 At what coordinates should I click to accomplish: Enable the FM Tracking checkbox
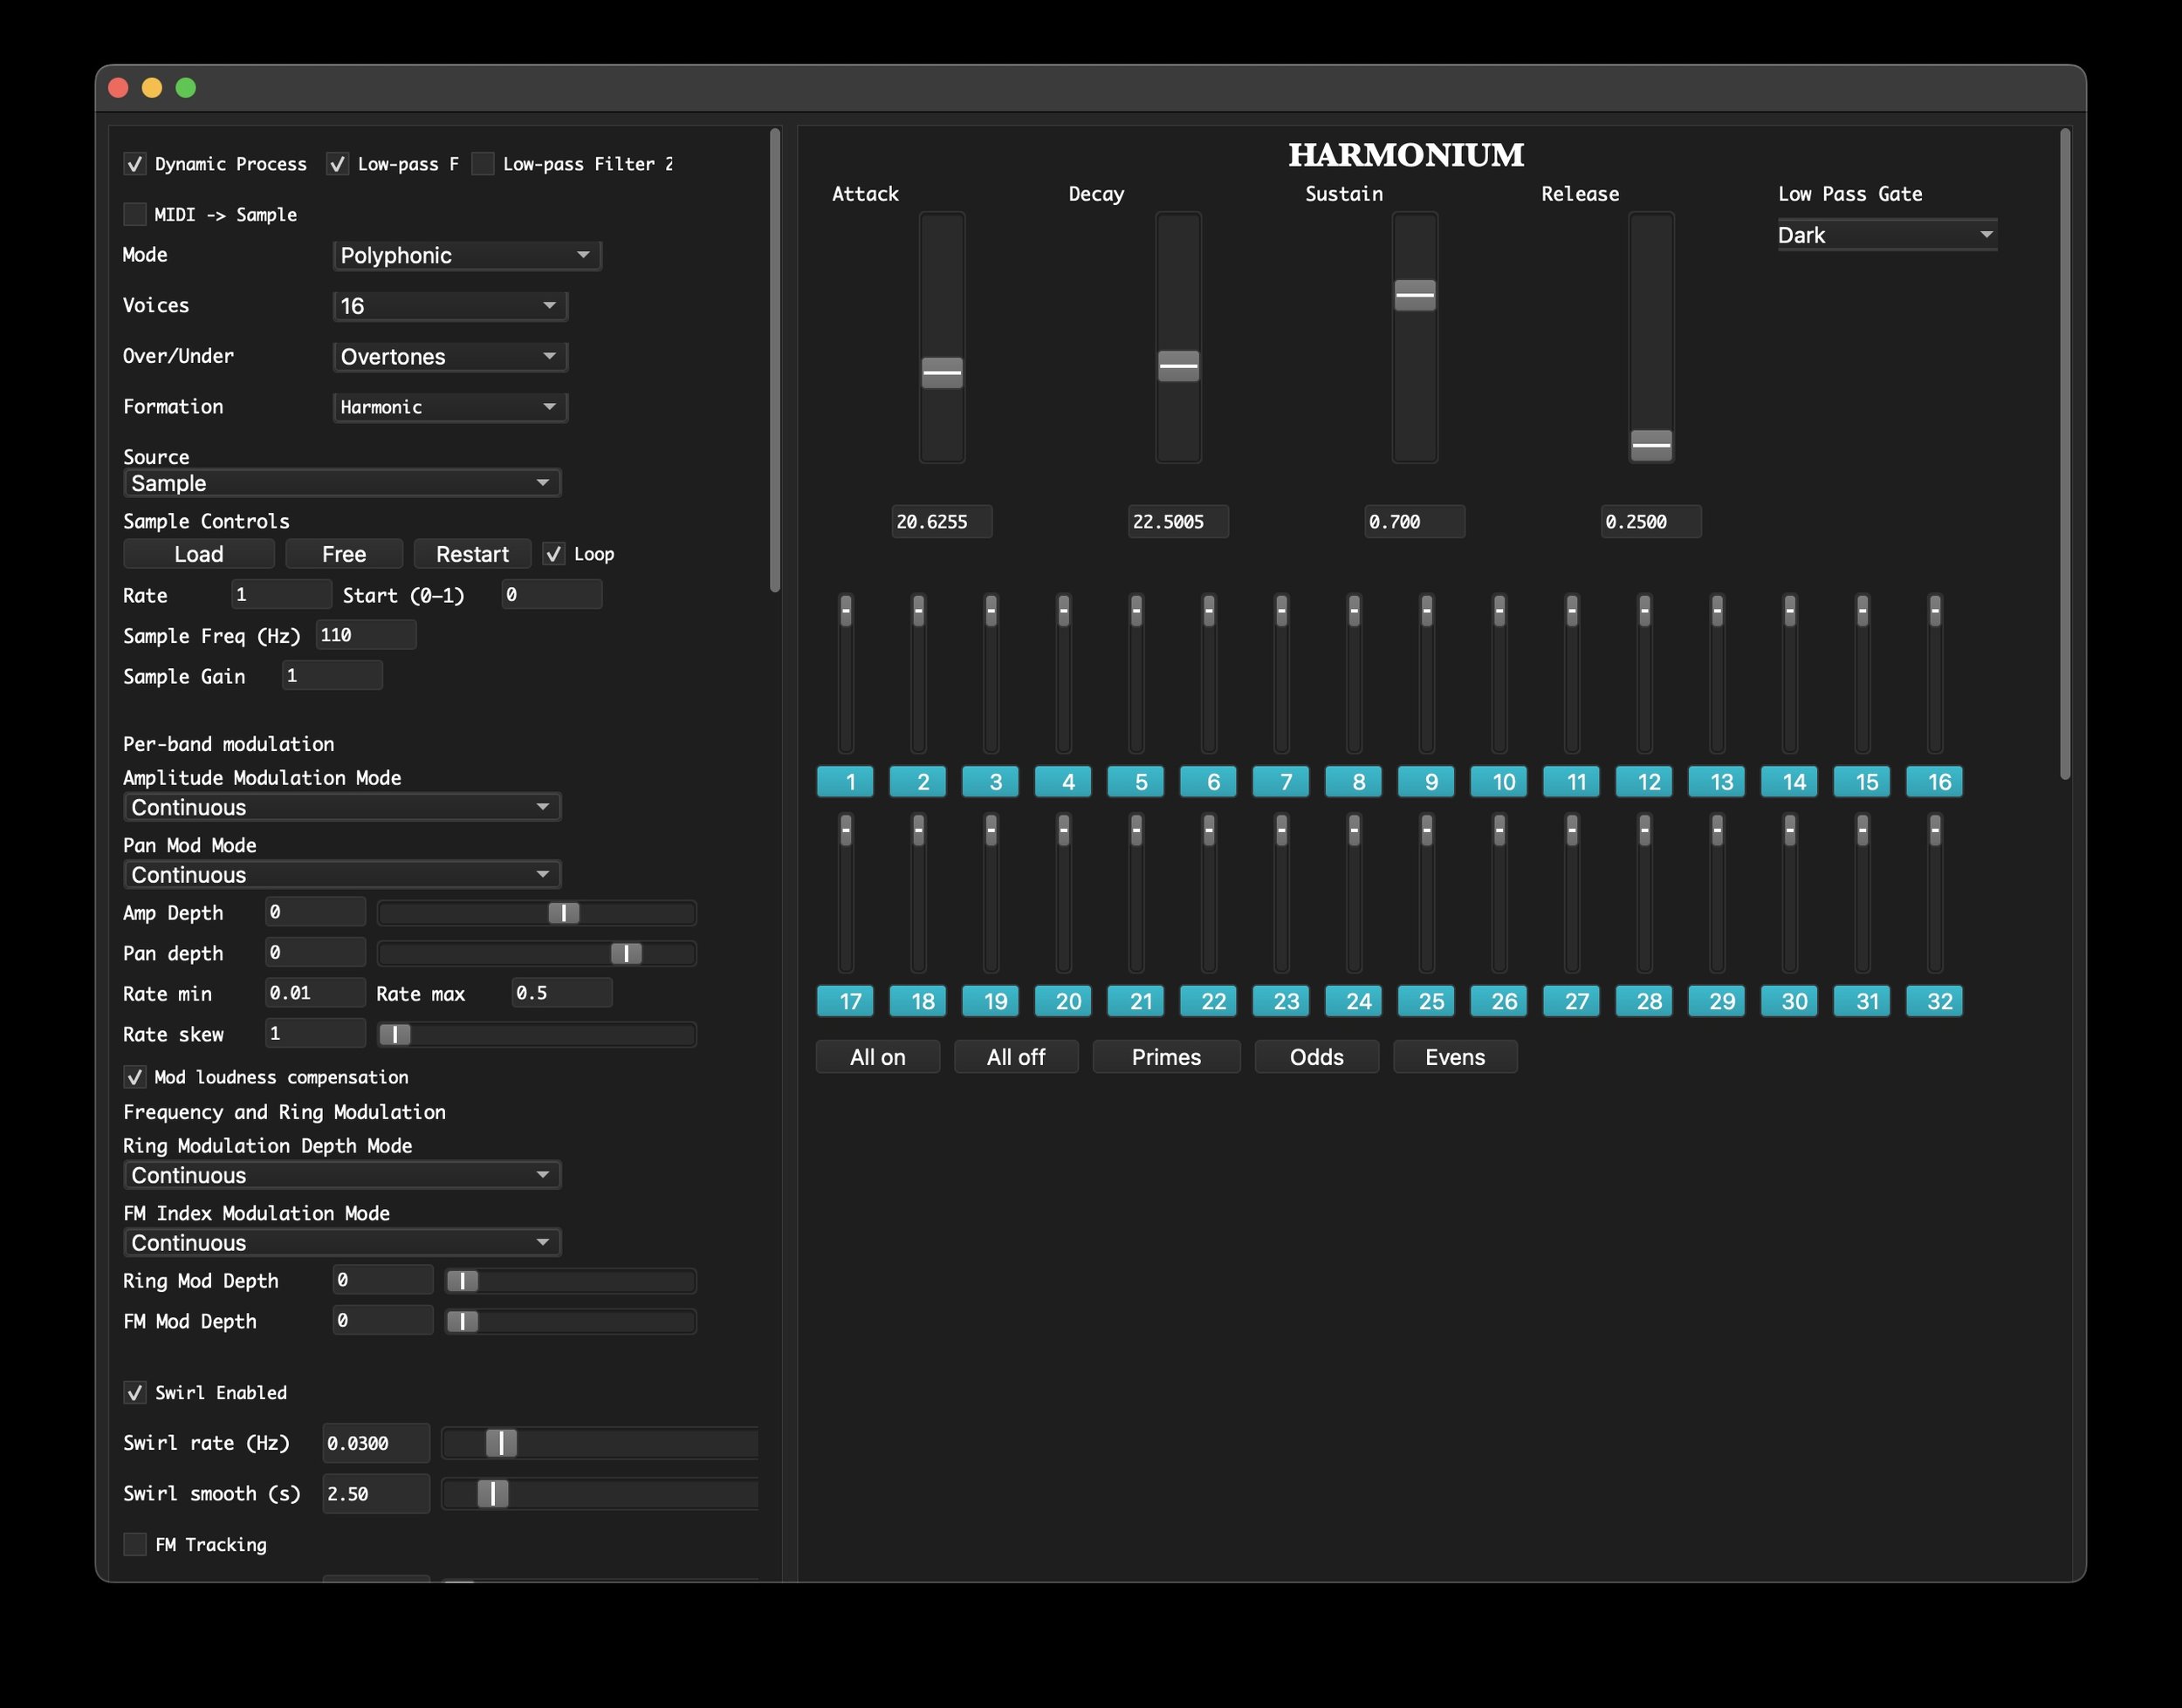[135, 1544]
